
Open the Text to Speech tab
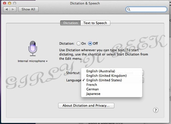tap(95, 23)
